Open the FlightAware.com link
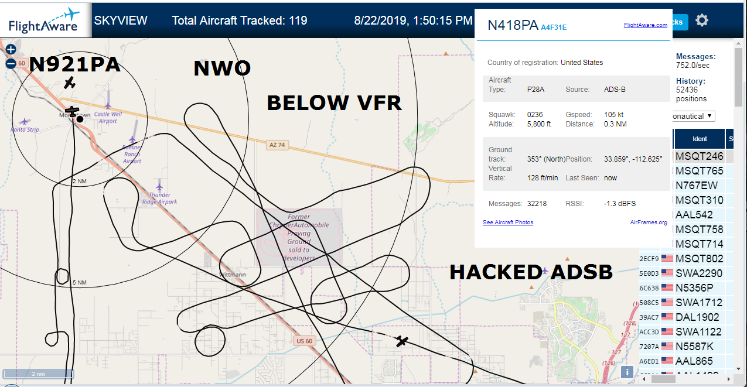Viewport: 747px width, 387px height. pos(646,25)
